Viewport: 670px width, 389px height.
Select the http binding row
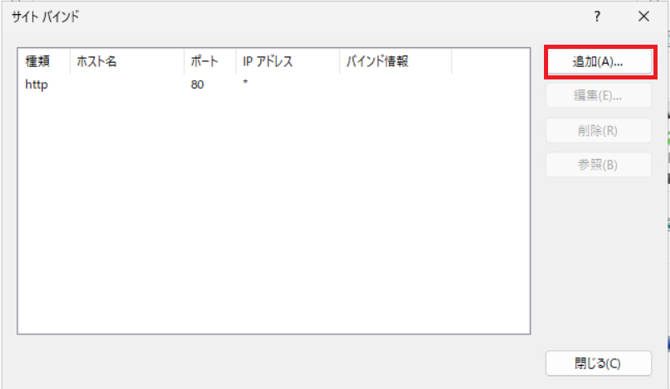[274, 84]
